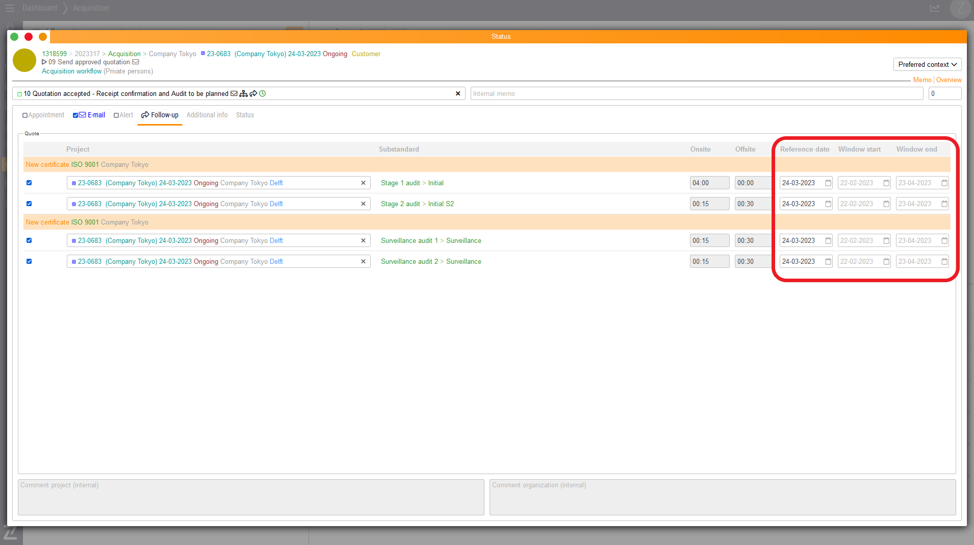
Task: Open the hamburger menu at top left
Action: [x=10, y=8]
